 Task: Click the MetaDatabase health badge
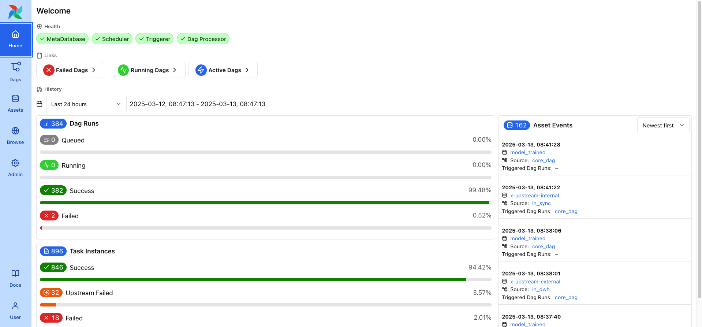point(62,39)
